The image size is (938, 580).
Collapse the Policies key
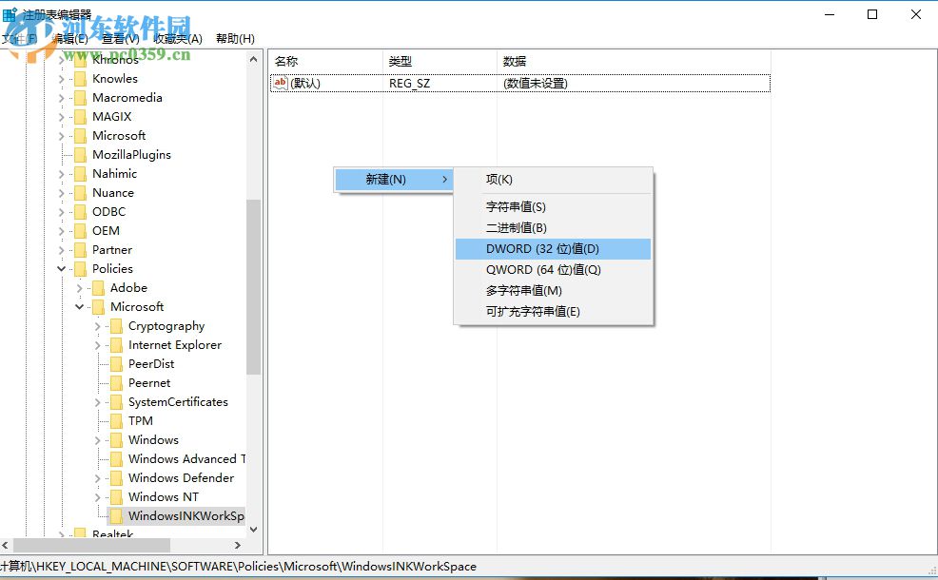pyautogui.click(x=61, y=268)
